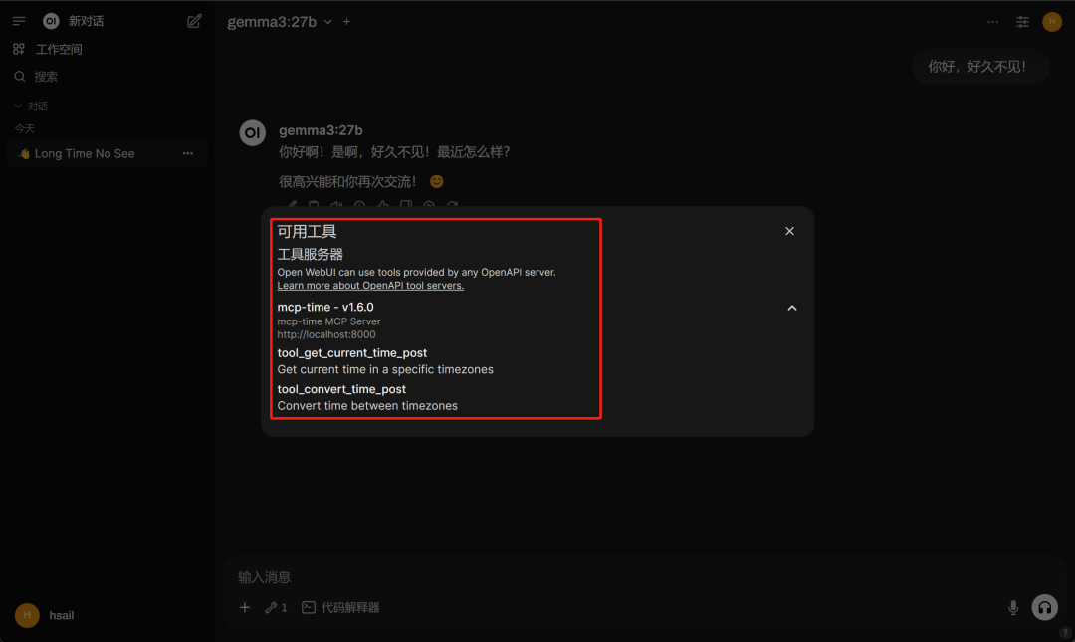The image size is (1075, 642).
Task: Toggle the 代码解释器 code interpreter option
Action: click(340, 608)
